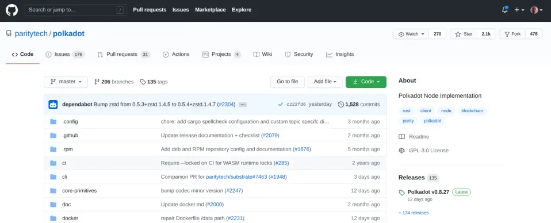Expand the commit message ellipsis

pyautogui.click(x=243, y=105)
